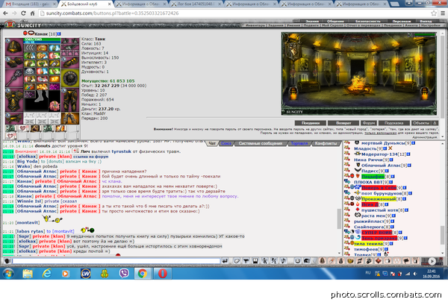Click the gray triple-chevron ability icon
Image resolution: width=448 pixels, height=302 pixels.
pyautogui.click(x=29, y=48)
